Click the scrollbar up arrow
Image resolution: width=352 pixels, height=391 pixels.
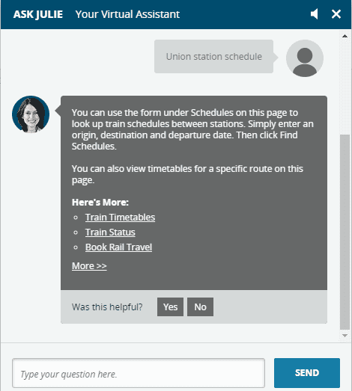pyautogui.click(x=345, y=36)
